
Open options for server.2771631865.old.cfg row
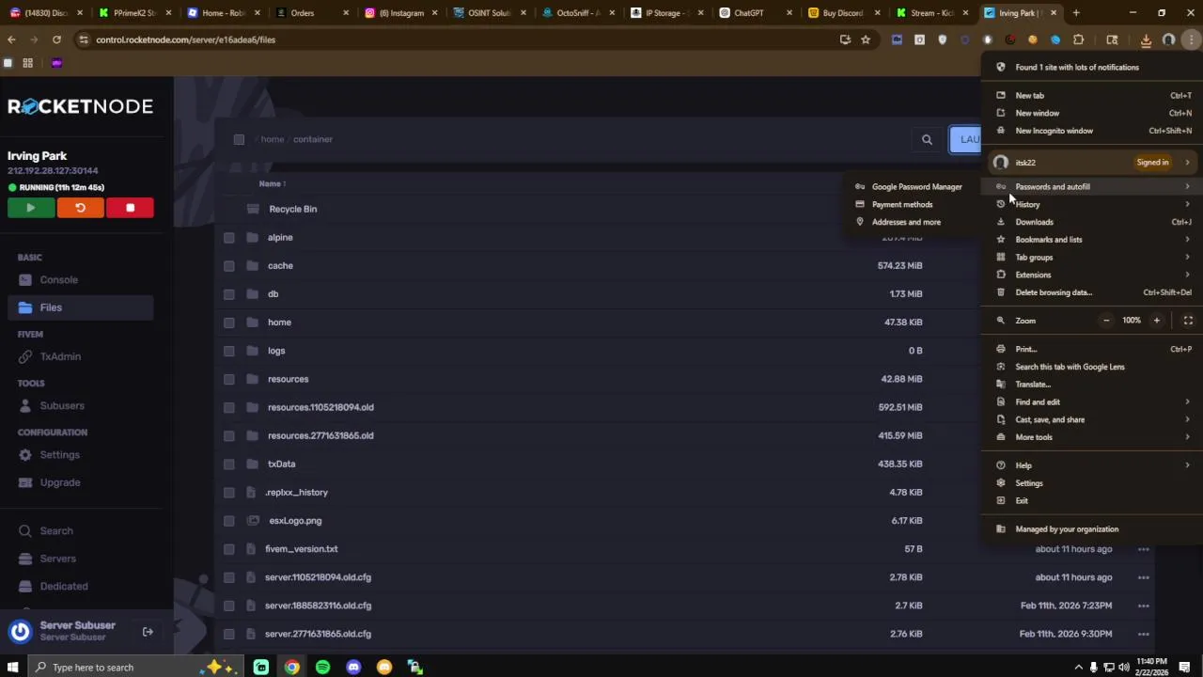pos(1143,634)
